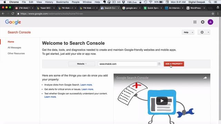221x124 pixels.
Task: Click the settings gear icon
Action: (202, 32)
